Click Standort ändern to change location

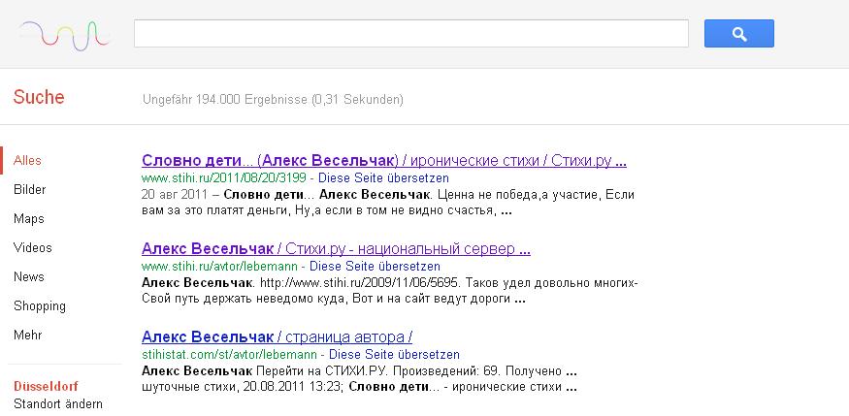click(58, 403)
